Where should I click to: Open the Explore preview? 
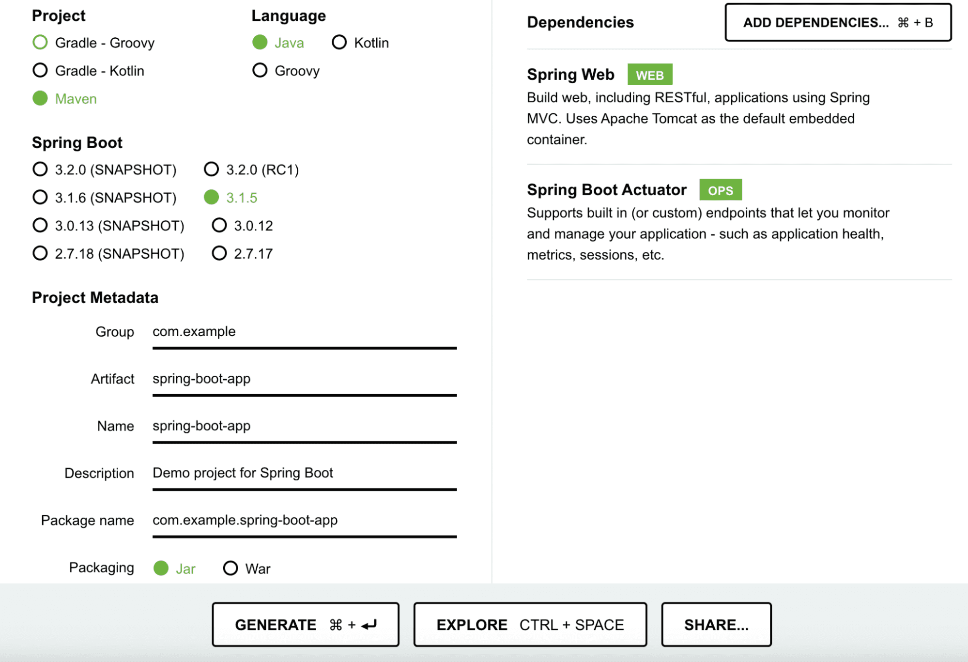(x=530, y=624)
